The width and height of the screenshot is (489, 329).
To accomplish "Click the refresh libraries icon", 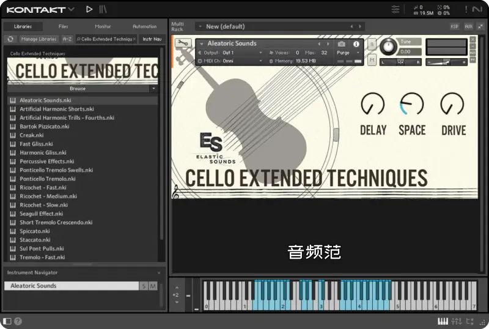I will tap(10, 39).
